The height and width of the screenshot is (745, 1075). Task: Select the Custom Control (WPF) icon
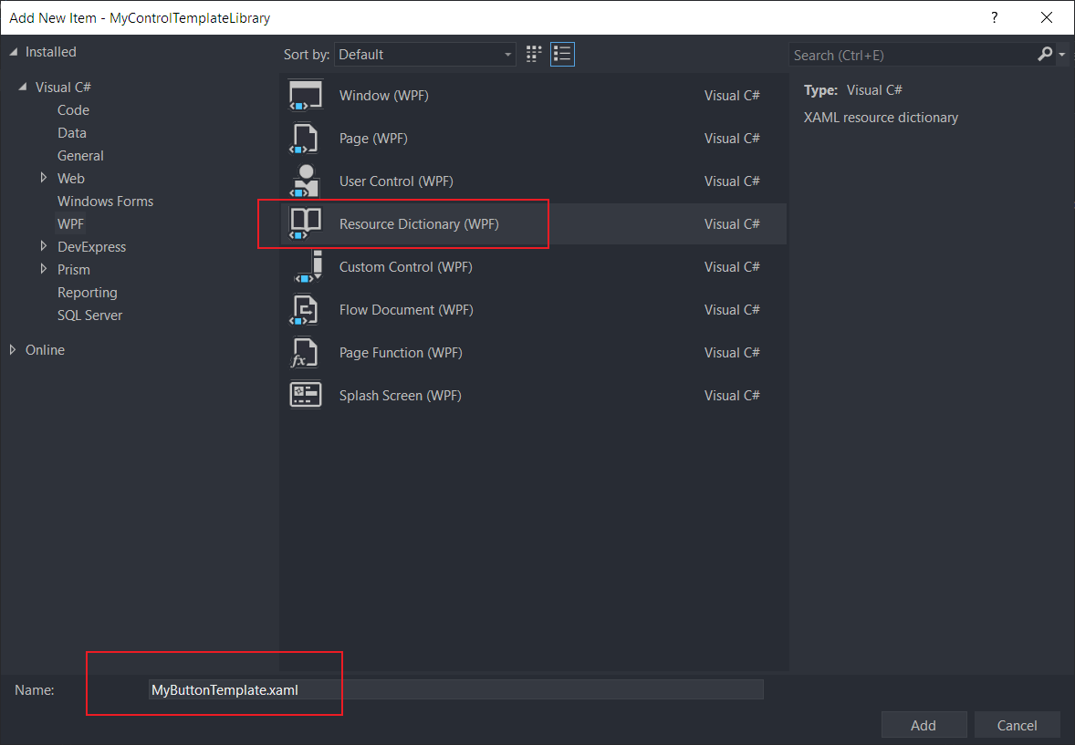(x=306, y=267)
